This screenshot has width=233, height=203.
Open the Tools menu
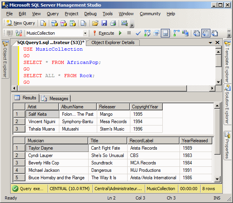coord(108,14)
